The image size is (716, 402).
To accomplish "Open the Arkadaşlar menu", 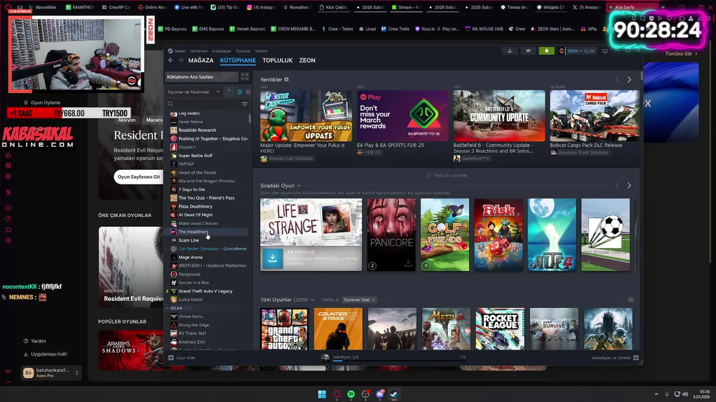I will [x=222, y=51].
